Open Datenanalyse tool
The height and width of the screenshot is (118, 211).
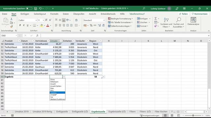[x=193, y=21]
